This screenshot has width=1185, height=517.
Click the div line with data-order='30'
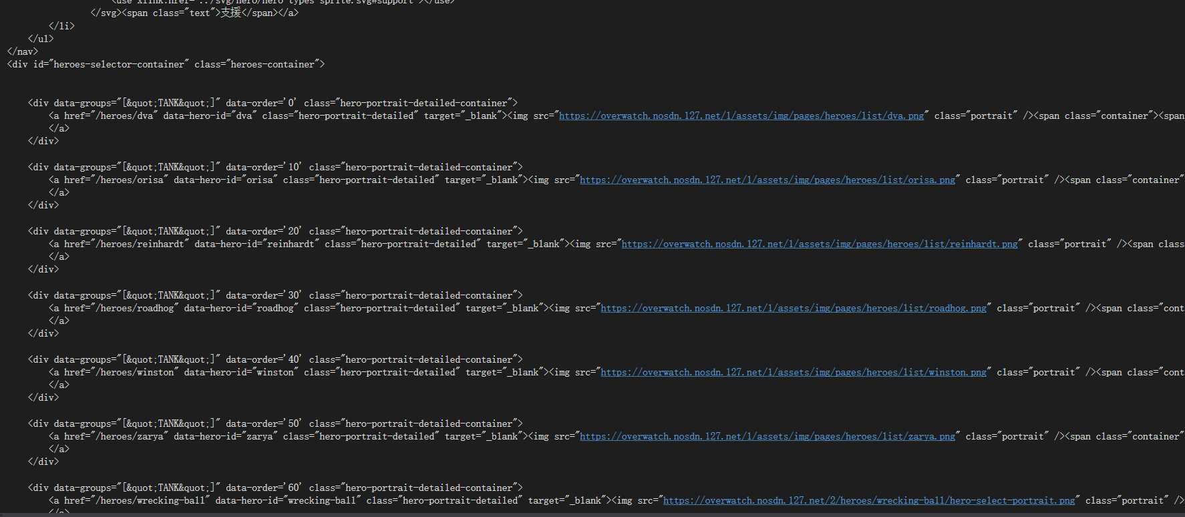[x=275, y=295]
